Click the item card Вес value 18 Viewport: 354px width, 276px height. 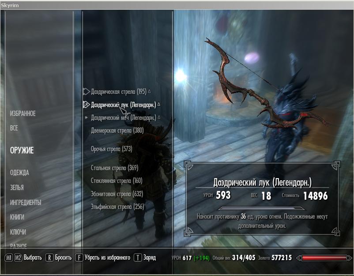266,196
